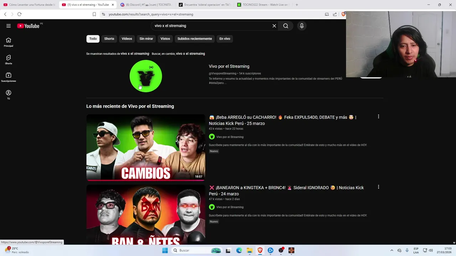Select the Sin mirar filter
456x256 pixels.
coord(146,39)
